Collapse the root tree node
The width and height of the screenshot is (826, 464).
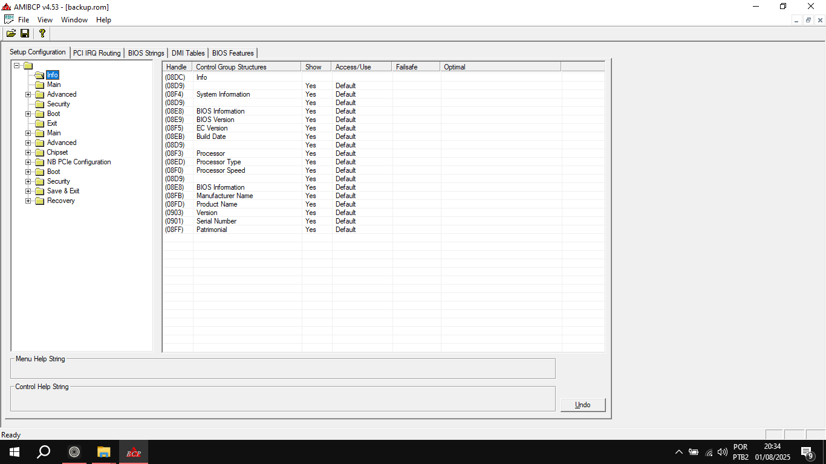point(17,65)
